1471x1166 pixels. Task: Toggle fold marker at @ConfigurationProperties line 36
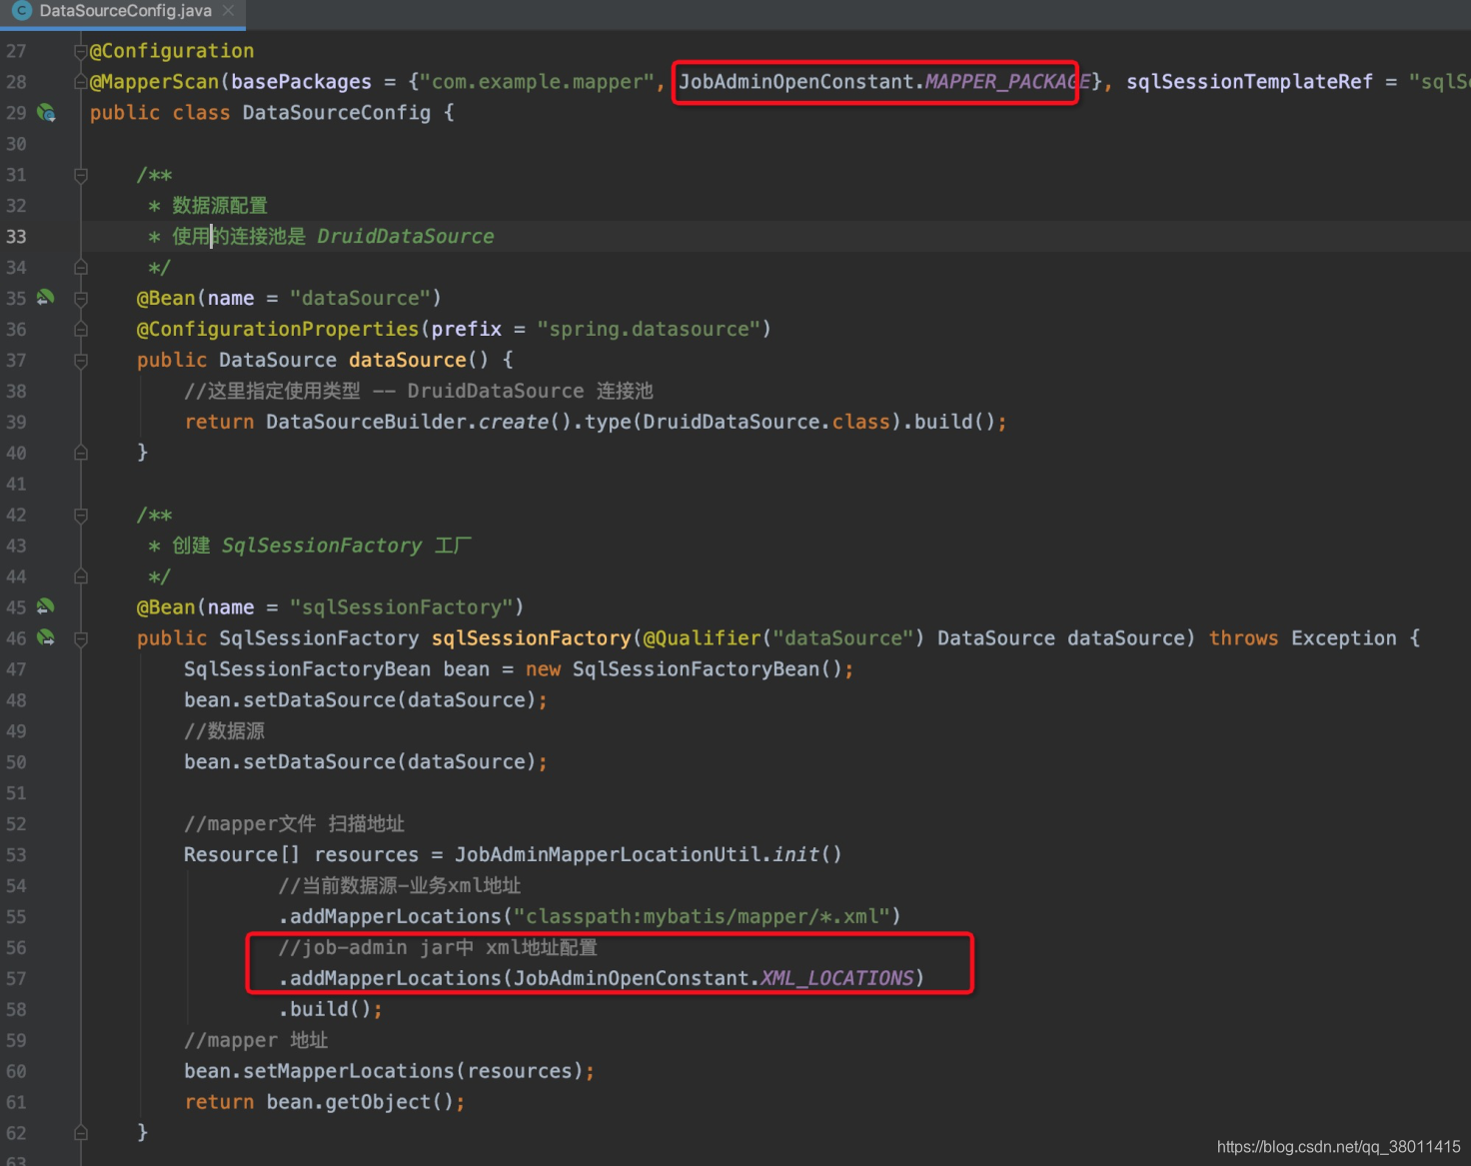[81, 329]
